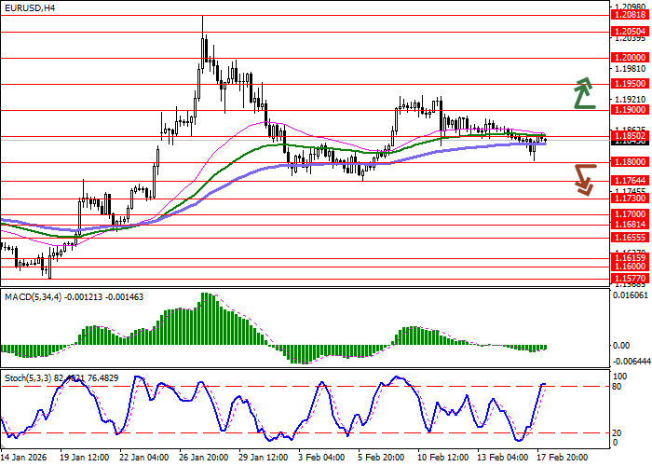This screenshot has height=466, width=652.
Task: Click the 1.20000 price level label
Action: [629, 58]
